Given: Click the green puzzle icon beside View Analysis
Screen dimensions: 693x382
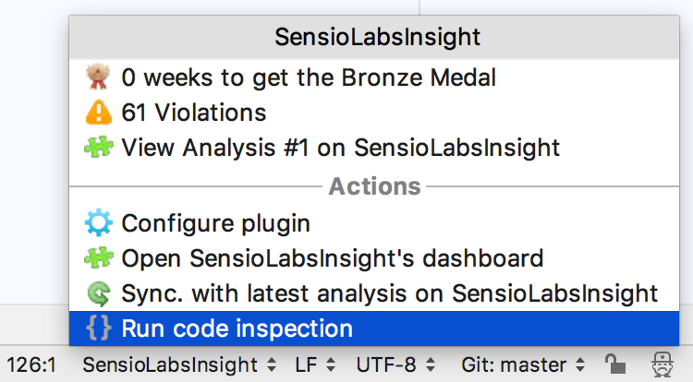Looking at the screenshot, I should 98,148.
